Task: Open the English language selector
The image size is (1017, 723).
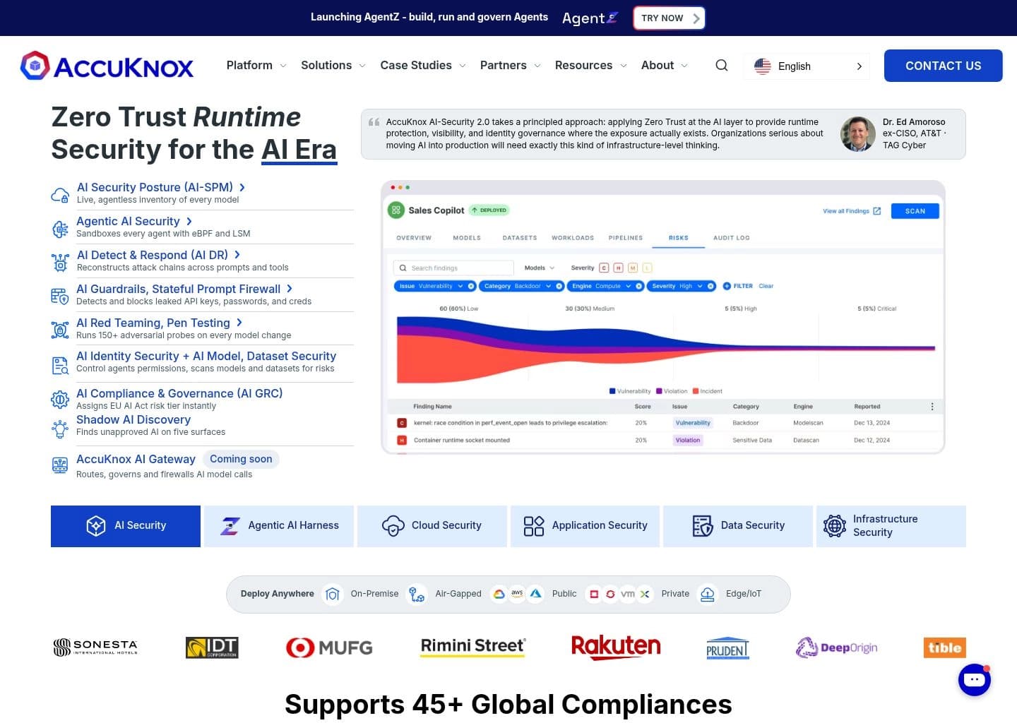Action: click(x=807, y=66)
